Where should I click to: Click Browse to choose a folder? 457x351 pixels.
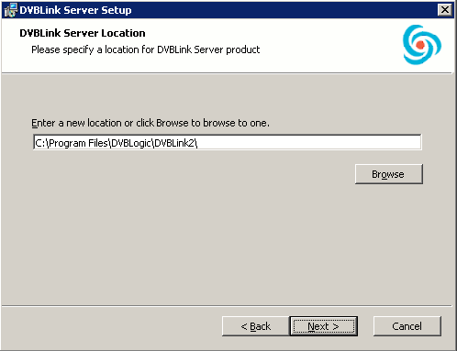pos(389,174)
